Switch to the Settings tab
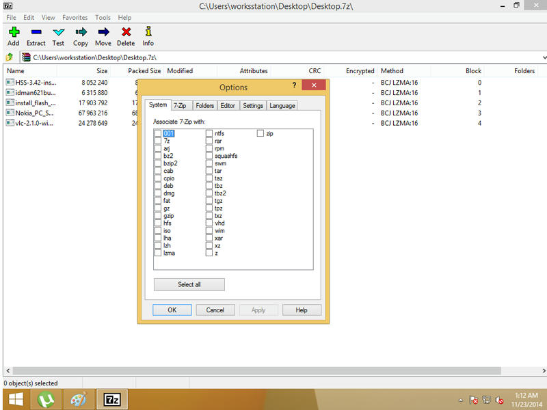 [x=253, y=106]
